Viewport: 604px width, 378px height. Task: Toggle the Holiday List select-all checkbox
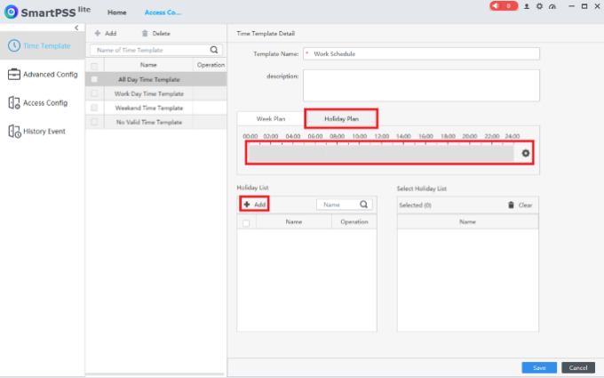point(246,222)
